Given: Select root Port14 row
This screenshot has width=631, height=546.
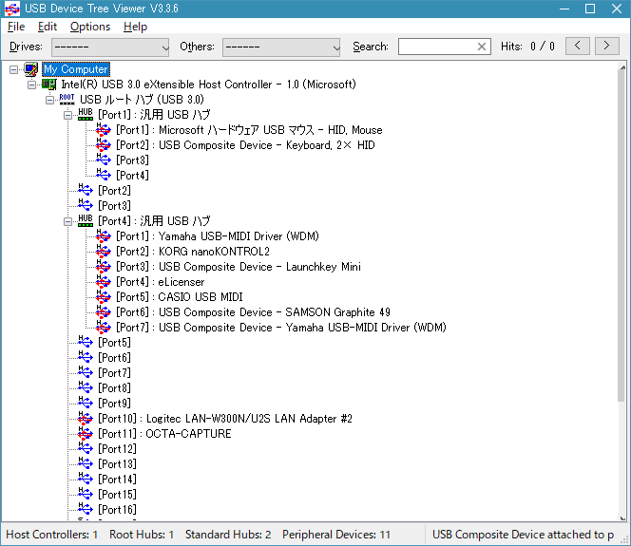Looking at the screenshot, I should click(117, 480).
